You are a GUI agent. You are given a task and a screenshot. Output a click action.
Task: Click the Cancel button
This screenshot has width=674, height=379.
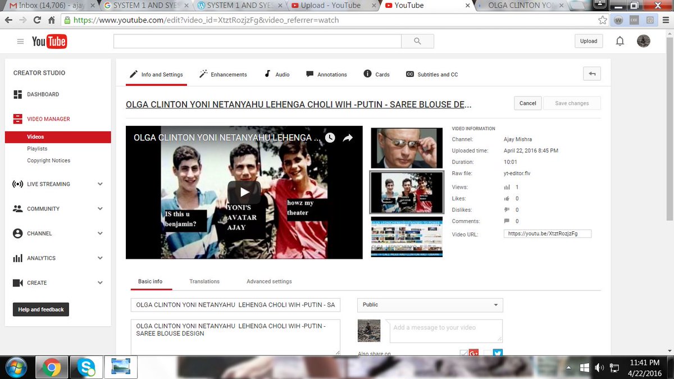pyautogui.click(x=528, y=103)
